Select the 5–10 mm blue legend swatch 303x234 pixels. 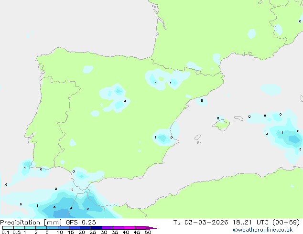[52, 228]
